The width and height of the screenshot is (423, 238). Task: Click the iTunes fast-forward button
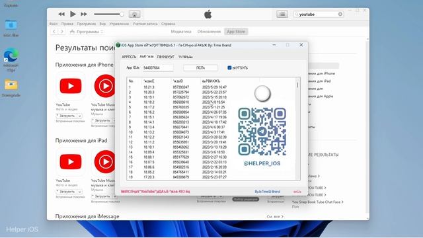pos(84,14)
